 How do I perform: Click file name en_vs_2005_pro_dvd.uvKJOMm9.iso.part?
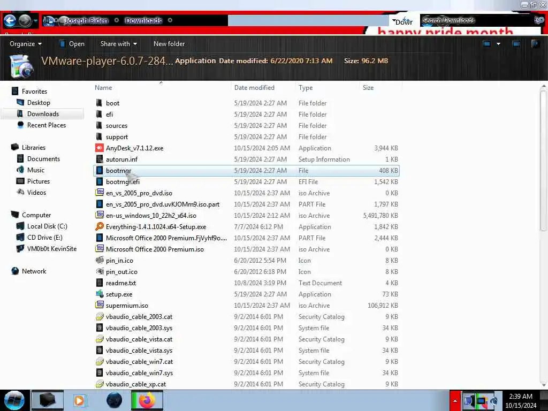pos(163,204)
